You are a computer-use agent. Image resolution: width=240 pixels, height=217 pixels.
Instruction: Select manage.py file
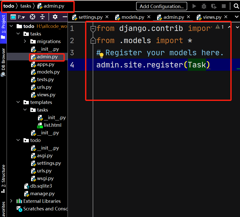click(39, 194)
